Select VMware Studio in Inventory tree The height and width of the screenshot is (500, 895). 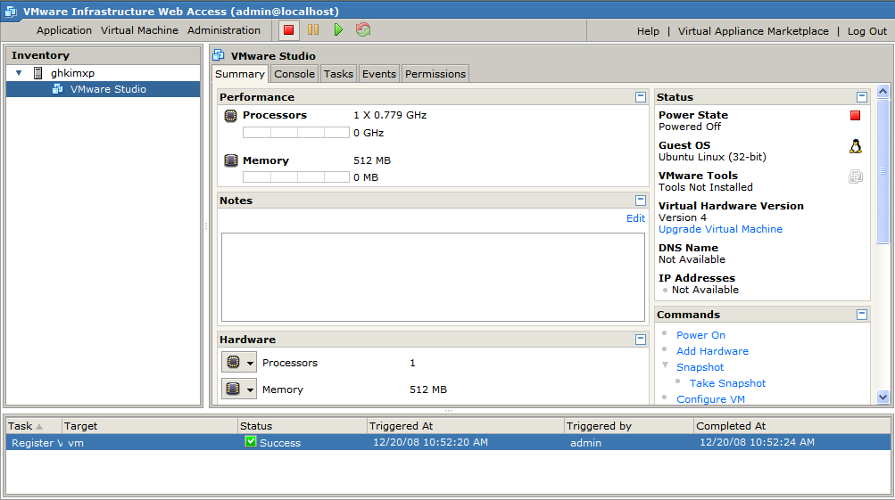point(104,89)
